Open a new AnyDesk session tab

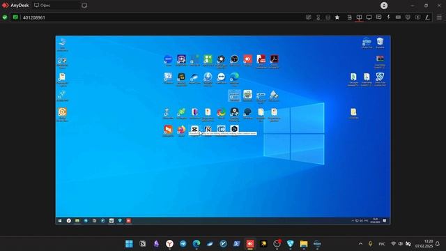(x=84, y=6)
